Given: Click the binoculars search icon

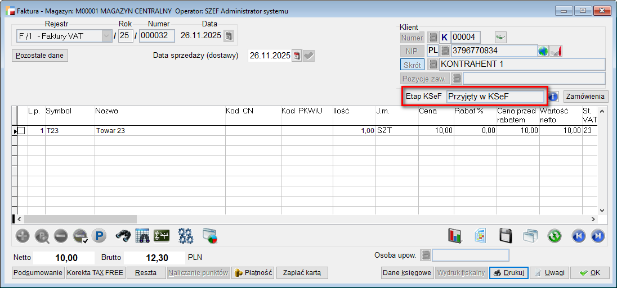Looking at the screenshot, I should pyautogui.click(x=123, y=236).
